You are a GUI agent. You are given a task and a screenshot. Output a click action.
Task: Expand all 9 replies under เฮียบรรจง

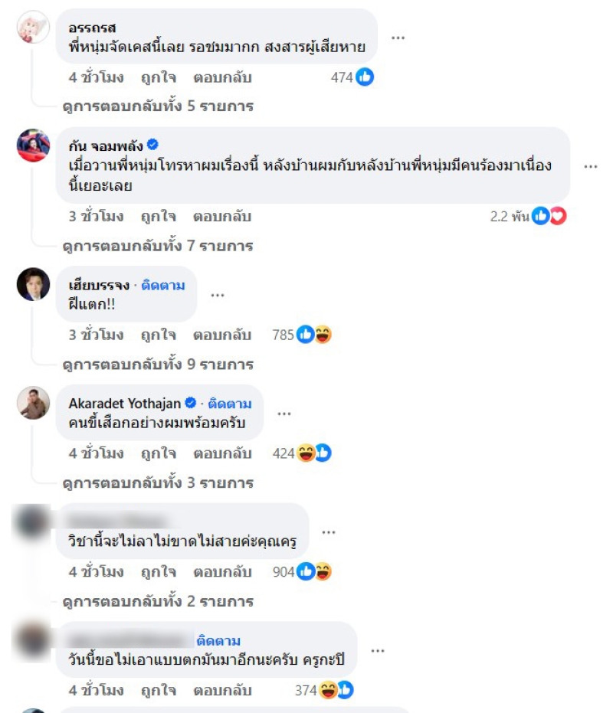(x=158, y=365)
